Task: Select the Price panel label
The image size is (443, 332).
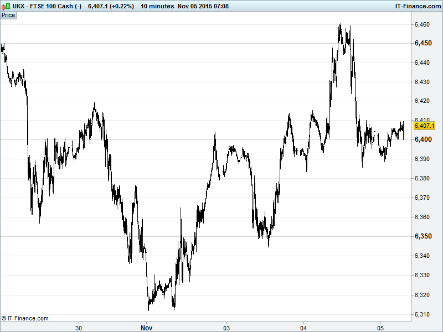Action: tap(8, 15)
